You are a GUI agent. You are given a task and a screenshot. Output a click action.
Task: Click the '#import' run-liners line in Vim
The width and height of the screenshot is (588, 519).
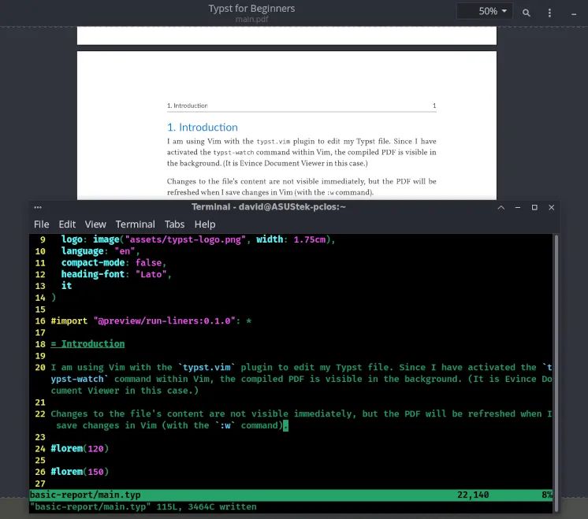pos(151,321)
